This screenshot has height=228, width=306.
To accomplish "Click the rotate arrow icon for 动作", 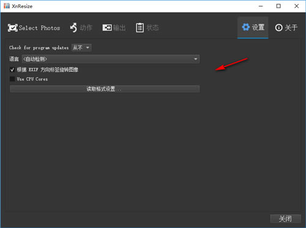I will pos(73,27).
